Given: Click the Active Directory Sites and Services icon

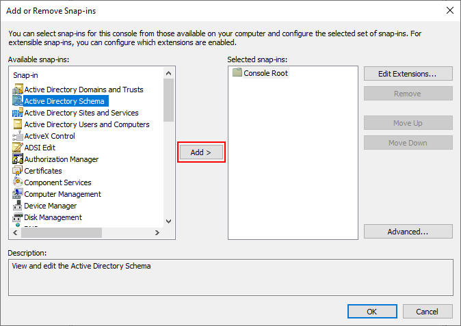Looking at the screenshot, I should click(18, 113).
